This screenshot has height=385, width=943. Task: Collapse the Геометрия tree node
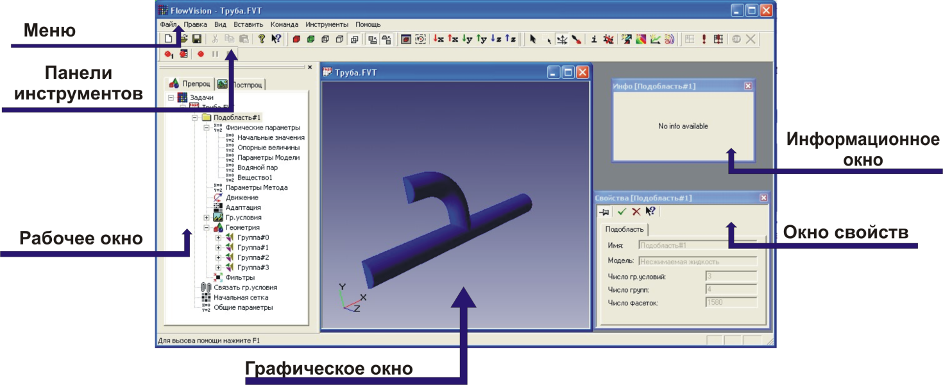(x=207, y=228)
